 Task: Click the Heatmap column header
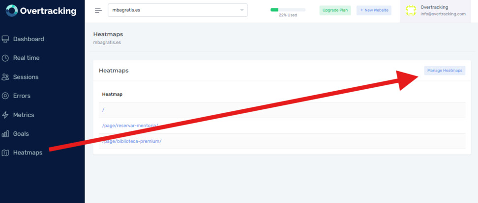[112, 94]
